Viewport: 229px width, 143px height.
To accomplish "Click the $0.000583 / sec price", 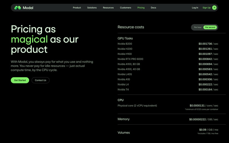I will (208, 69).
